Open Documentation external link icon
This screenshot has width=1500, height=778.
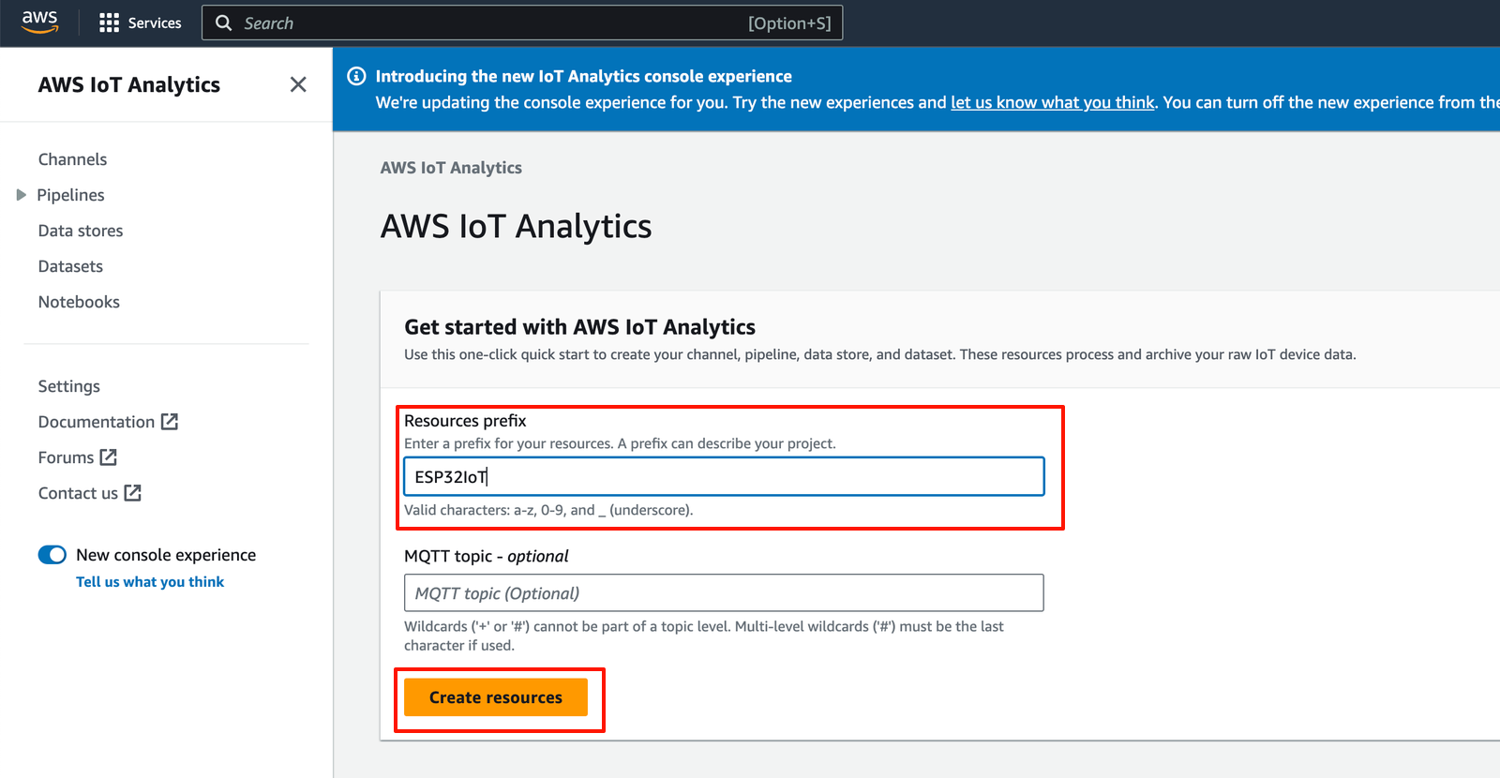(170, 422)
